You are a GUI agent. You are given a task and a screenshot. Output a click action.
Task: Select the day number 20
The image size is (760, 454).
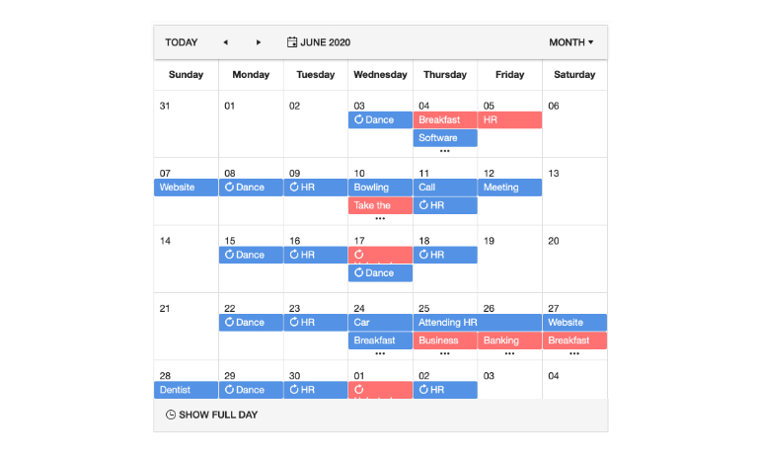click(x=554, y=241)
